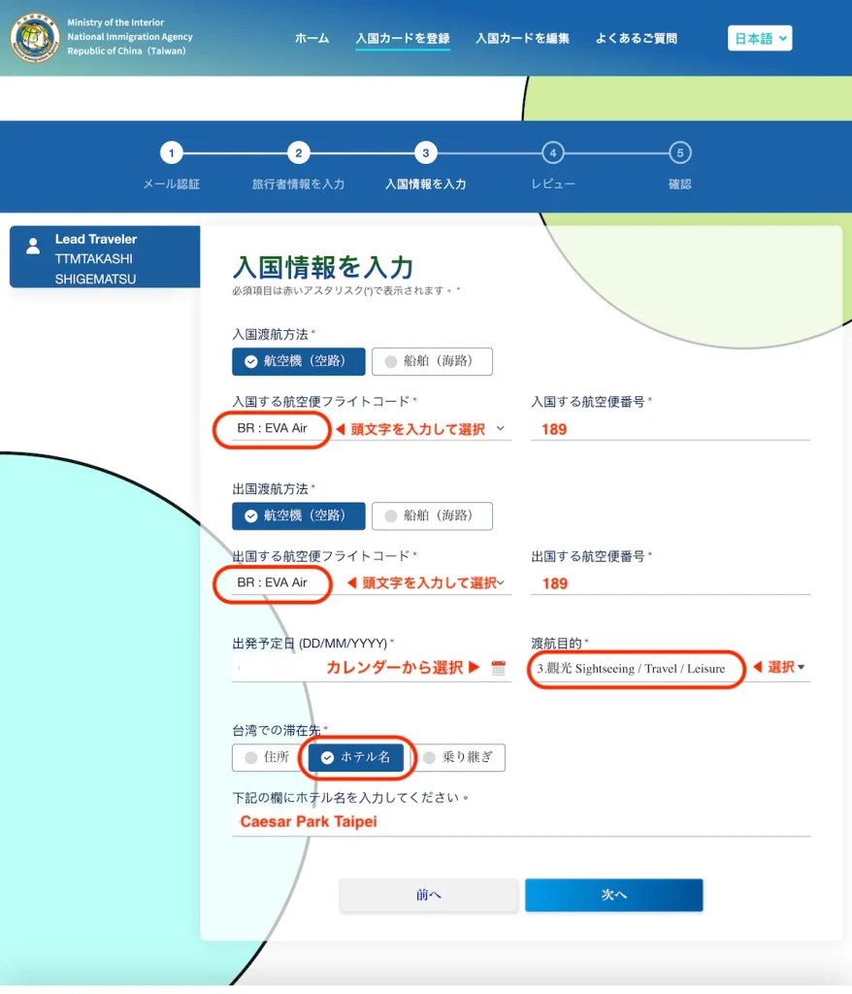
Task: Click step 3 入国情報を入力 circle
Action: click(x=425, y=153)
